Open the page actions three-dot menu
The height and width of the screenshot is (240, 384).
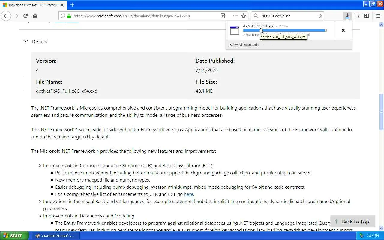(235, 16)
